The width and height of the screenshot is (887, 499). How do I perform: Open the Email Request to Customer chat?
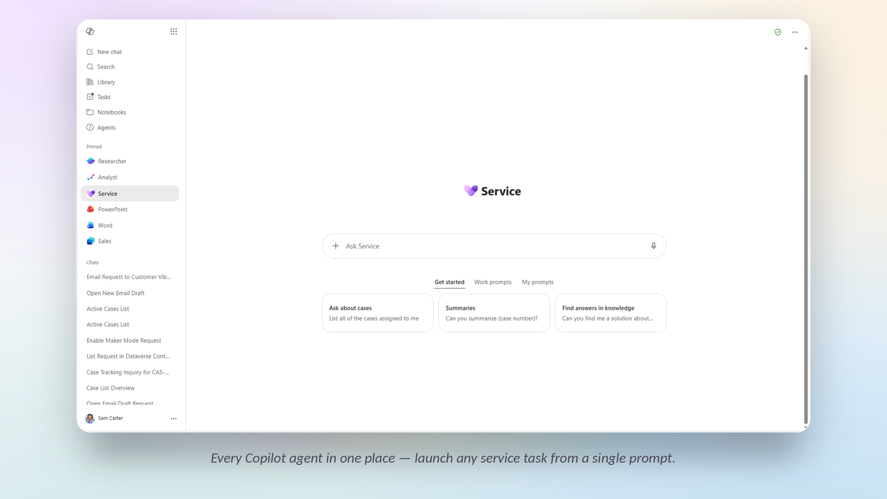(x=129, y=277)
